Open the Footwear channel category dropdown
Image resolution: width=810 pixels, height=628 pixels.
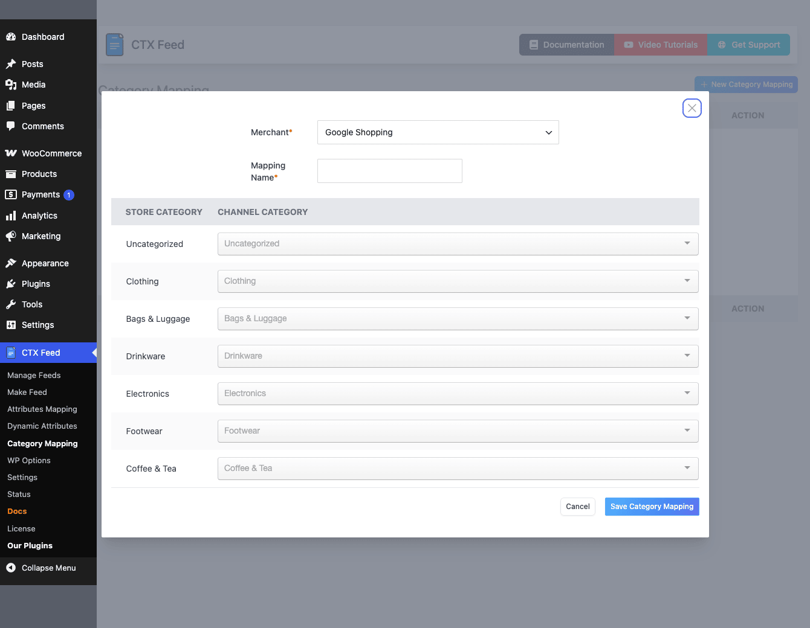[458, 431]
